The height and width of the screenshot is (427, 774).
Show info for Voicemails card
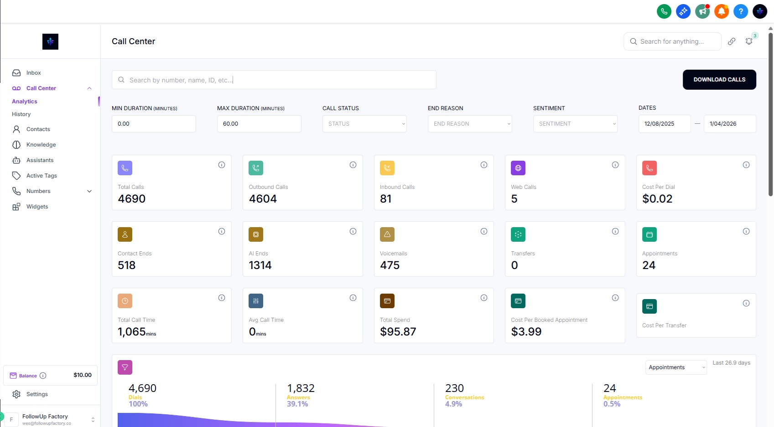click(484, 231)
